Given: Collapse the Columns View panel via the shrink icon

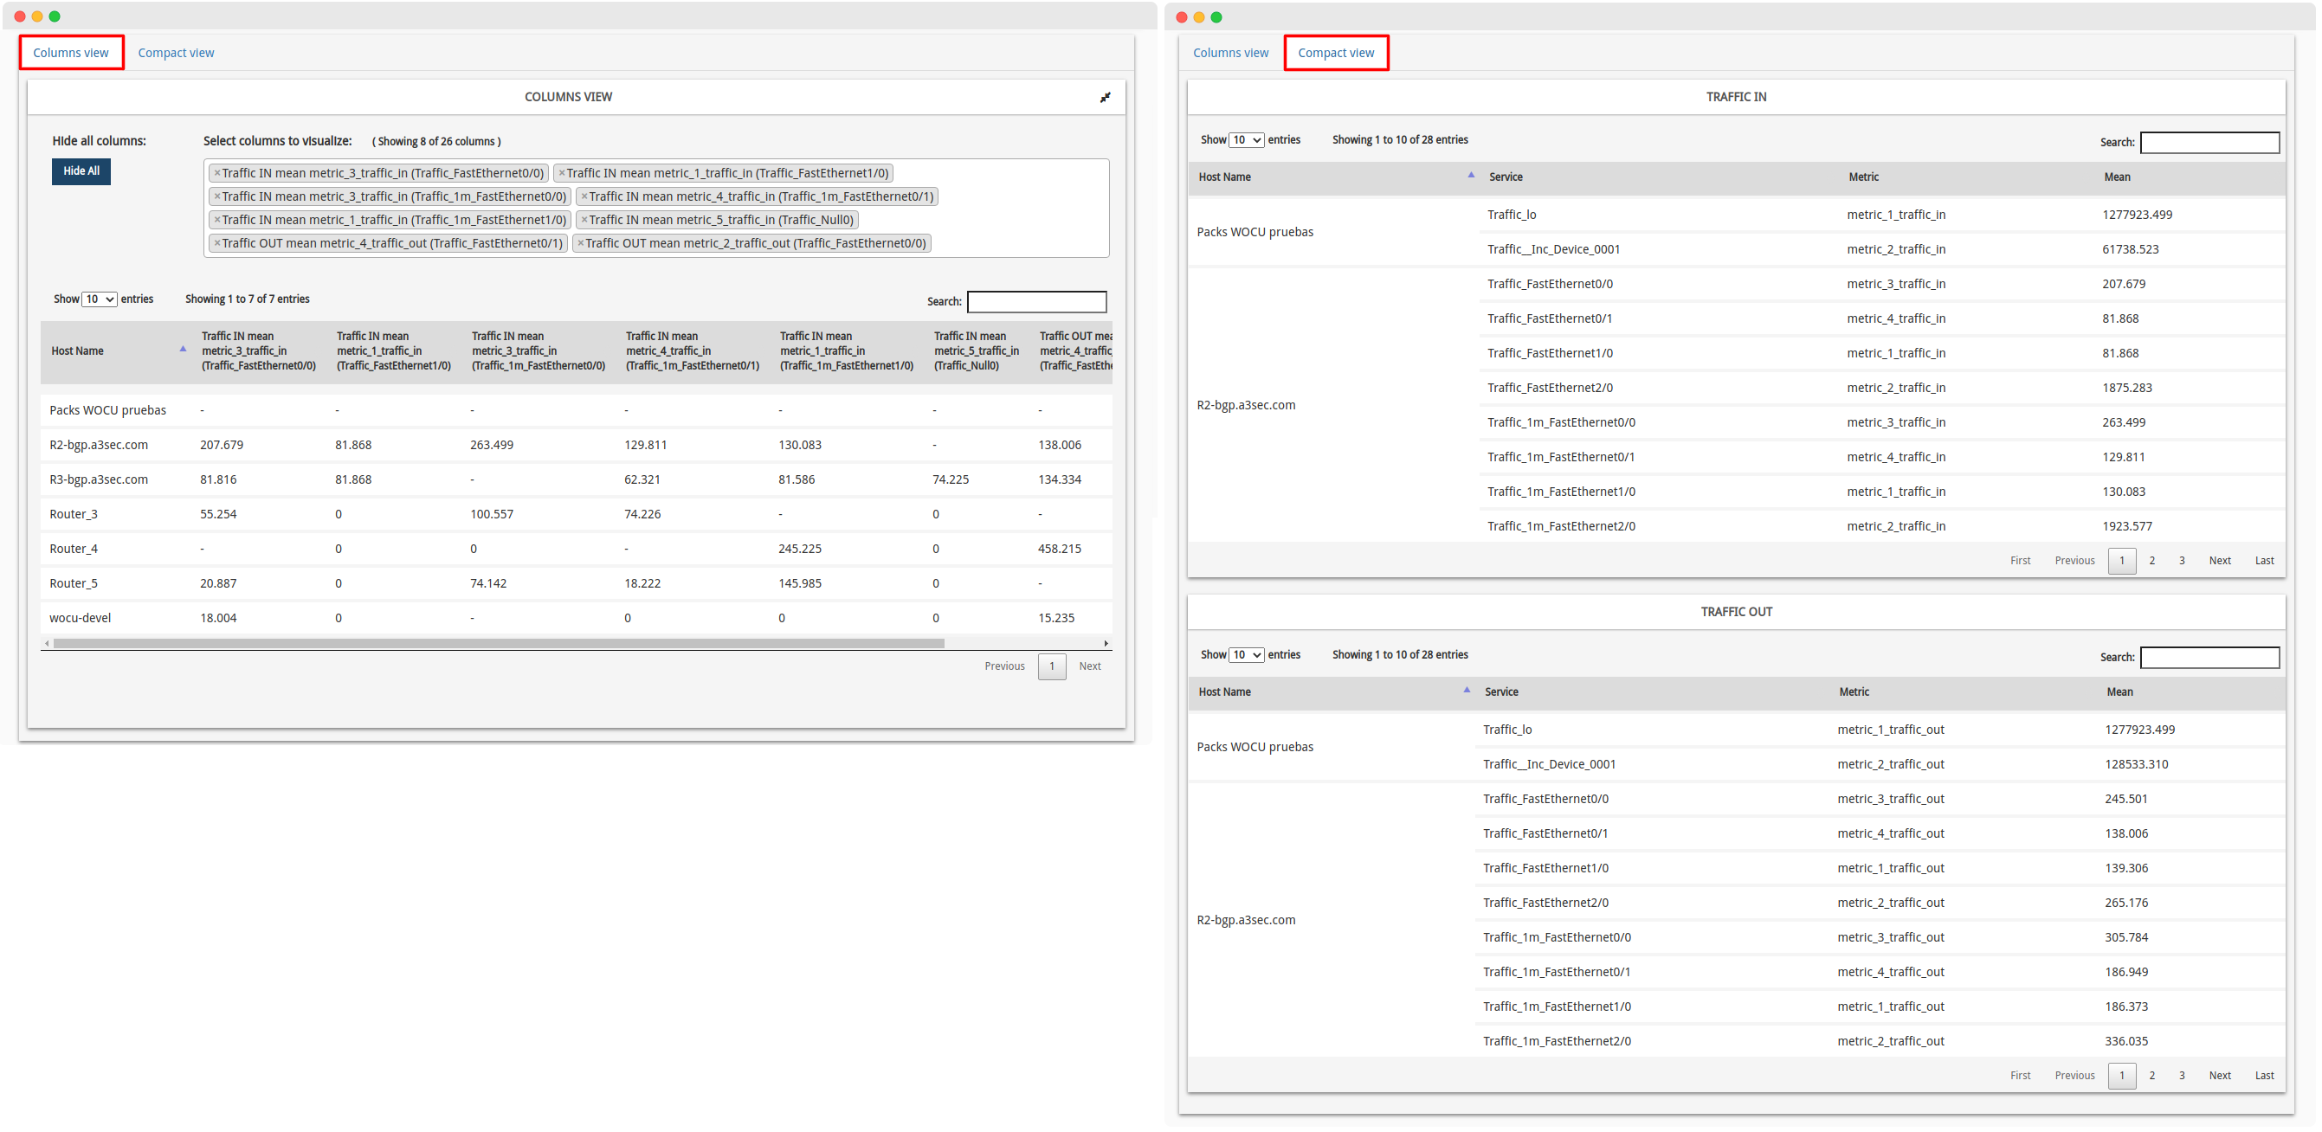Looking at the screenshot, I should click(x=1105, y=97).
